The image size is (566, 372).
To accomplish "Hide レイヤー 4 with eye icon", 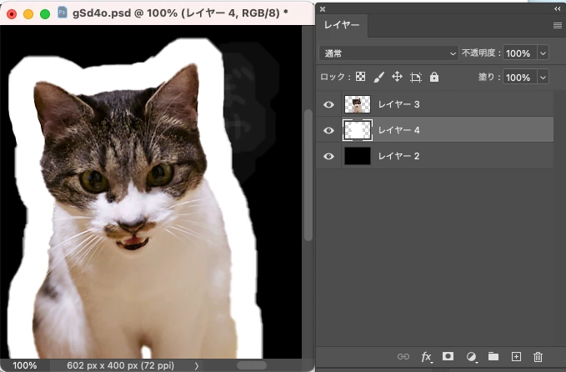I will [328, 130].
